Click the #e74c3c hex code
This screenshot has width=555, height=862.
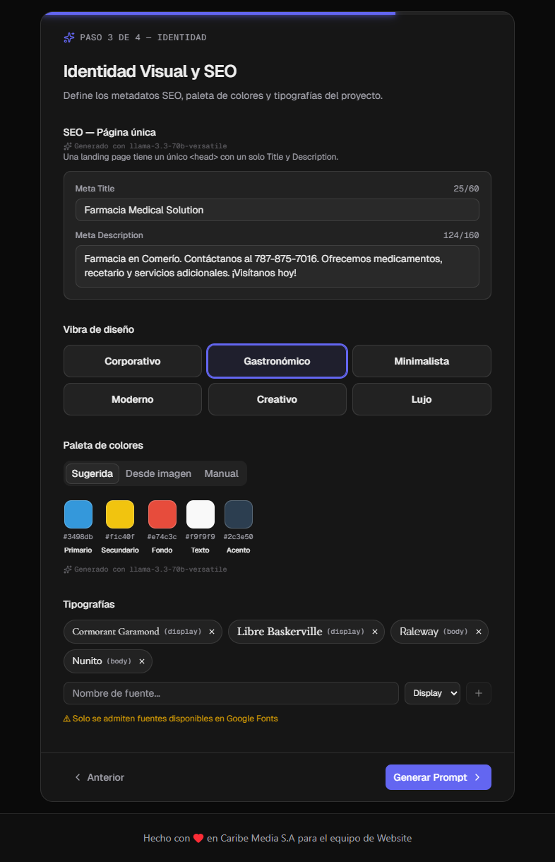(x=162, y=537)
